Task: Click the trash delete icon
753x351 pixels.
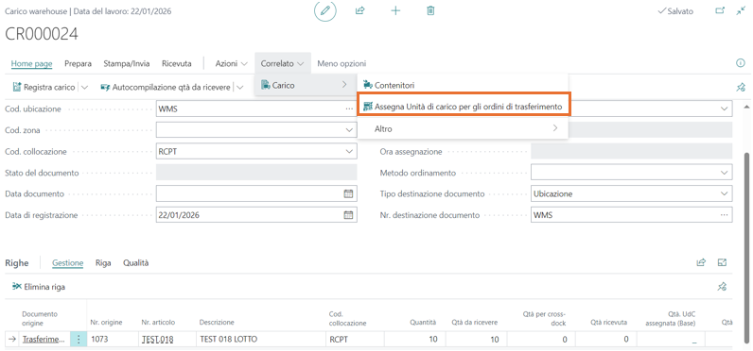Action: pyautogui.click(x=430, y=10)
